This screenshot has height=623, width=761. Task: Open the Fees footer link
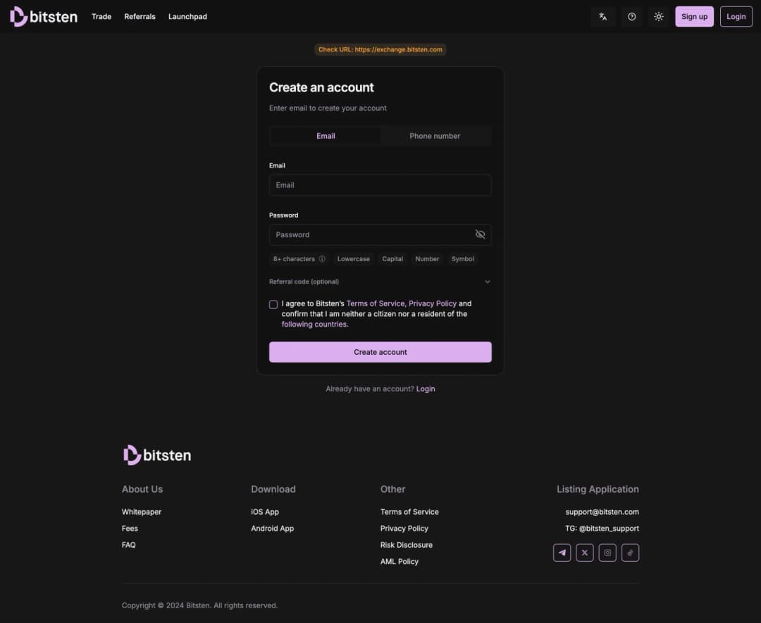pos(130,529)
